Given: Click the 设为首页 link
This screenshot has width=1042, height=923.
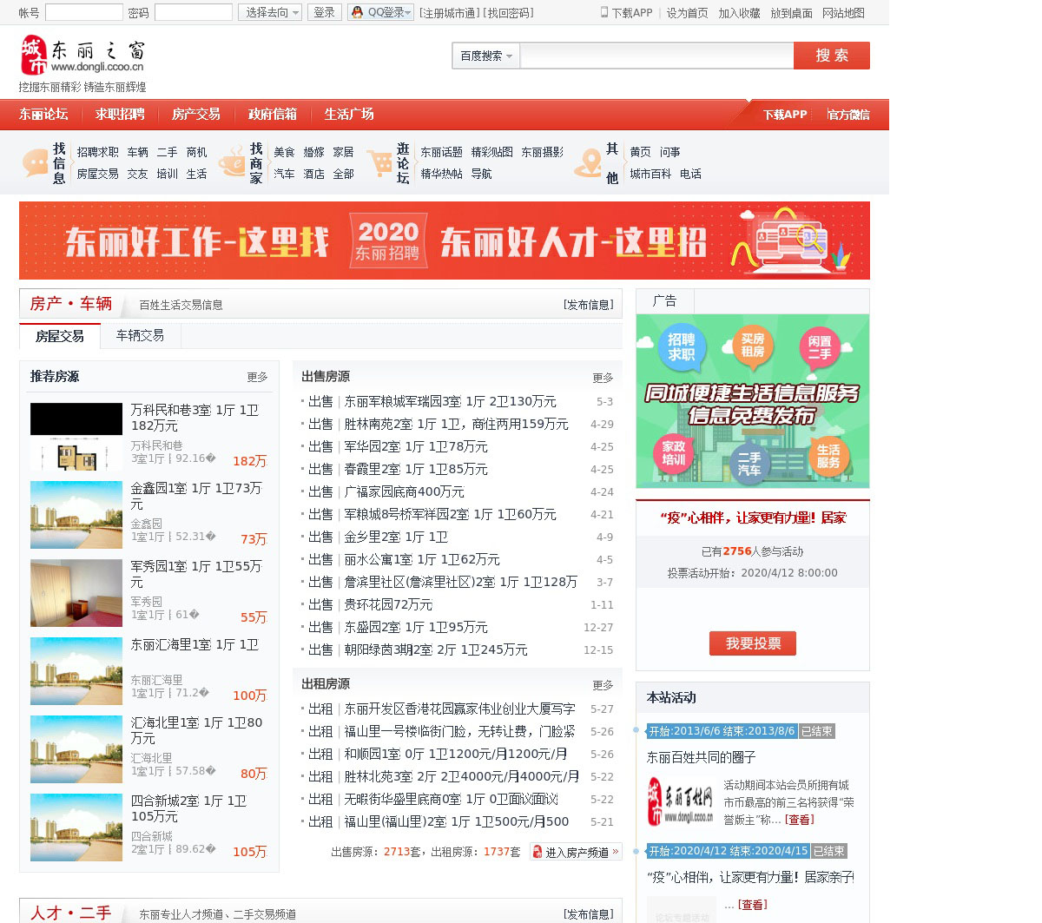Looking at the screenshot, I should [687, 13].
